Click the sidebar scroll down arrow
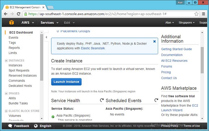The height and width of the screenshot is (131, 209). (41, 118)
